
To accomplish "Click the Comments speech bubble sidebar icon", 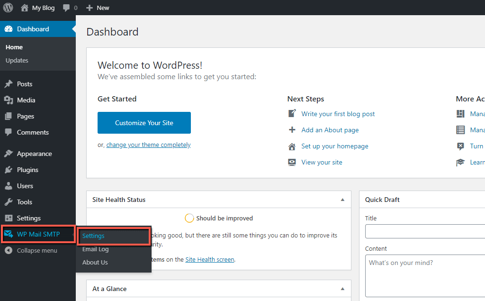I will 9,132.
